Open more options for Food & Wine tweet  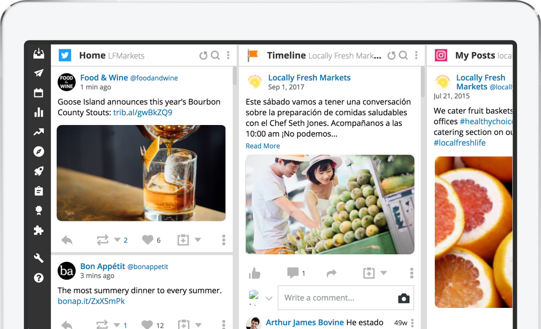[224, 240]
